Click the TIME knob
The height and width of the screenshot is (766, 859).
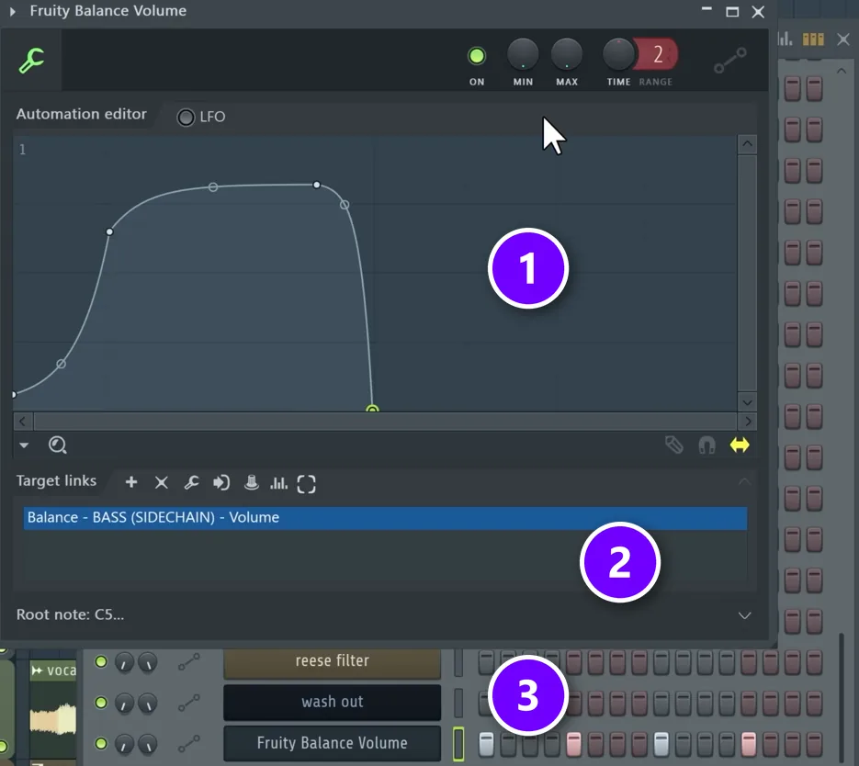(618, 55)
